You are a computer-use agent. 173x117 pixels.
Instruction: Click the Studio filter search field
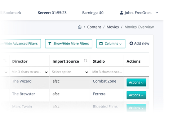107,72
